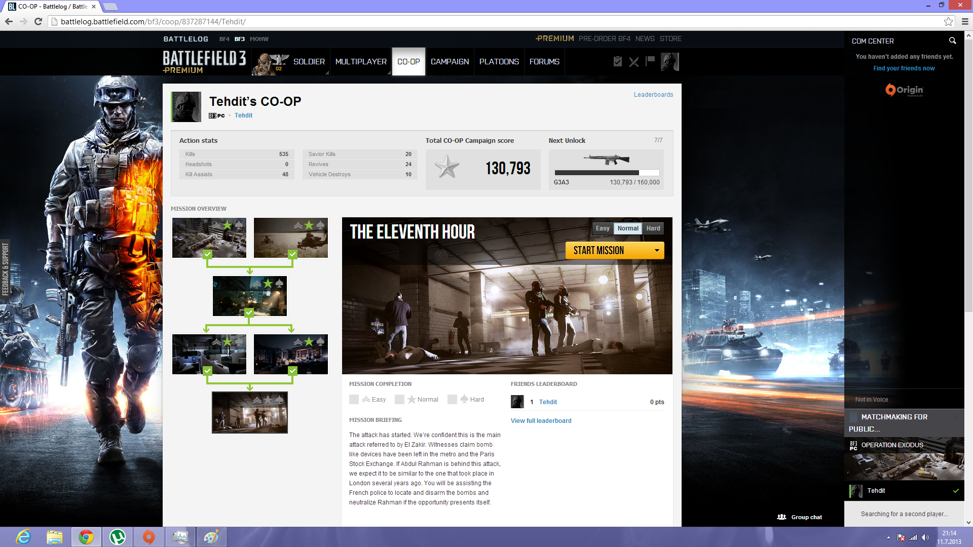Select The Eleventh Hour mission thumbnail at bottom

(x=250, y=413)
